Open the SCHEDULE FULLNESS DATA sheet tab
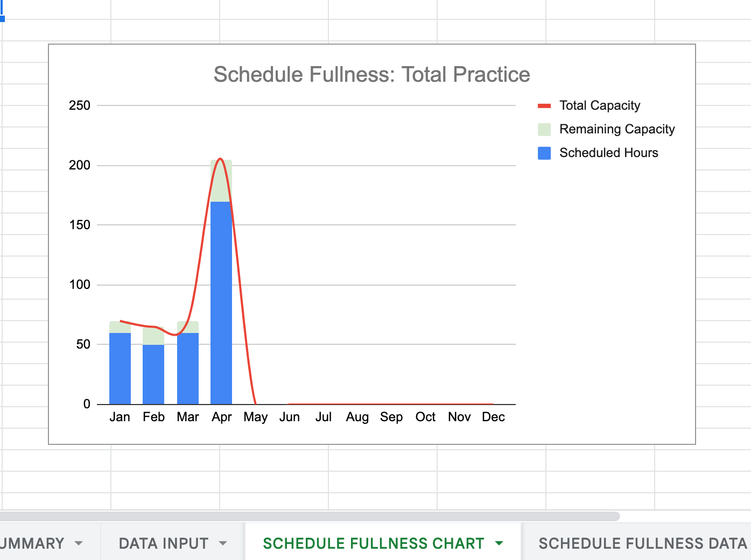The width and height of the screenshot is (751, 560). tap(642, 543)
